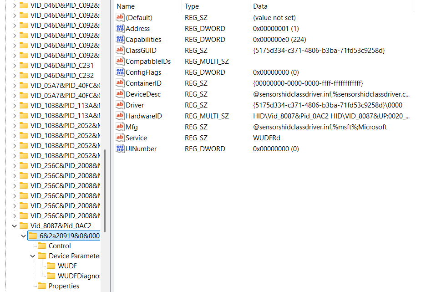The height and width of the screenshot is (292, 421).
Task: Click the WUDF key folder icon
Action: [x=51, y=266]
